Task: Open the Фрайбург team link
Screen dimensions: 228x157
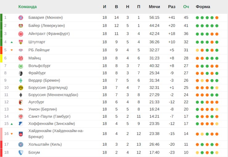Action: point(37,73)
